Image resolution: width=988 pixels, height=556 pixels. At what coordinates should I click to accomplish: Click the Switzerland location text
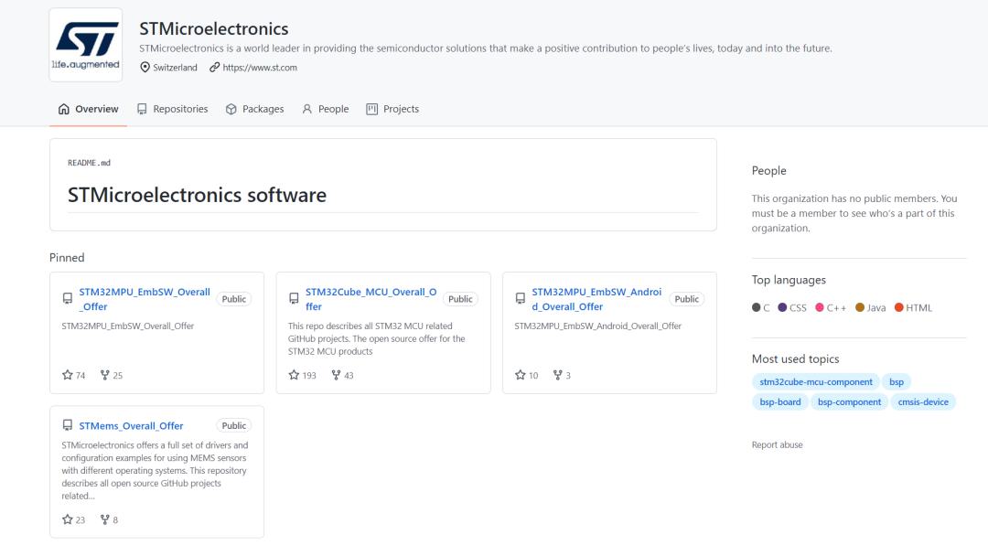[175, 68]
